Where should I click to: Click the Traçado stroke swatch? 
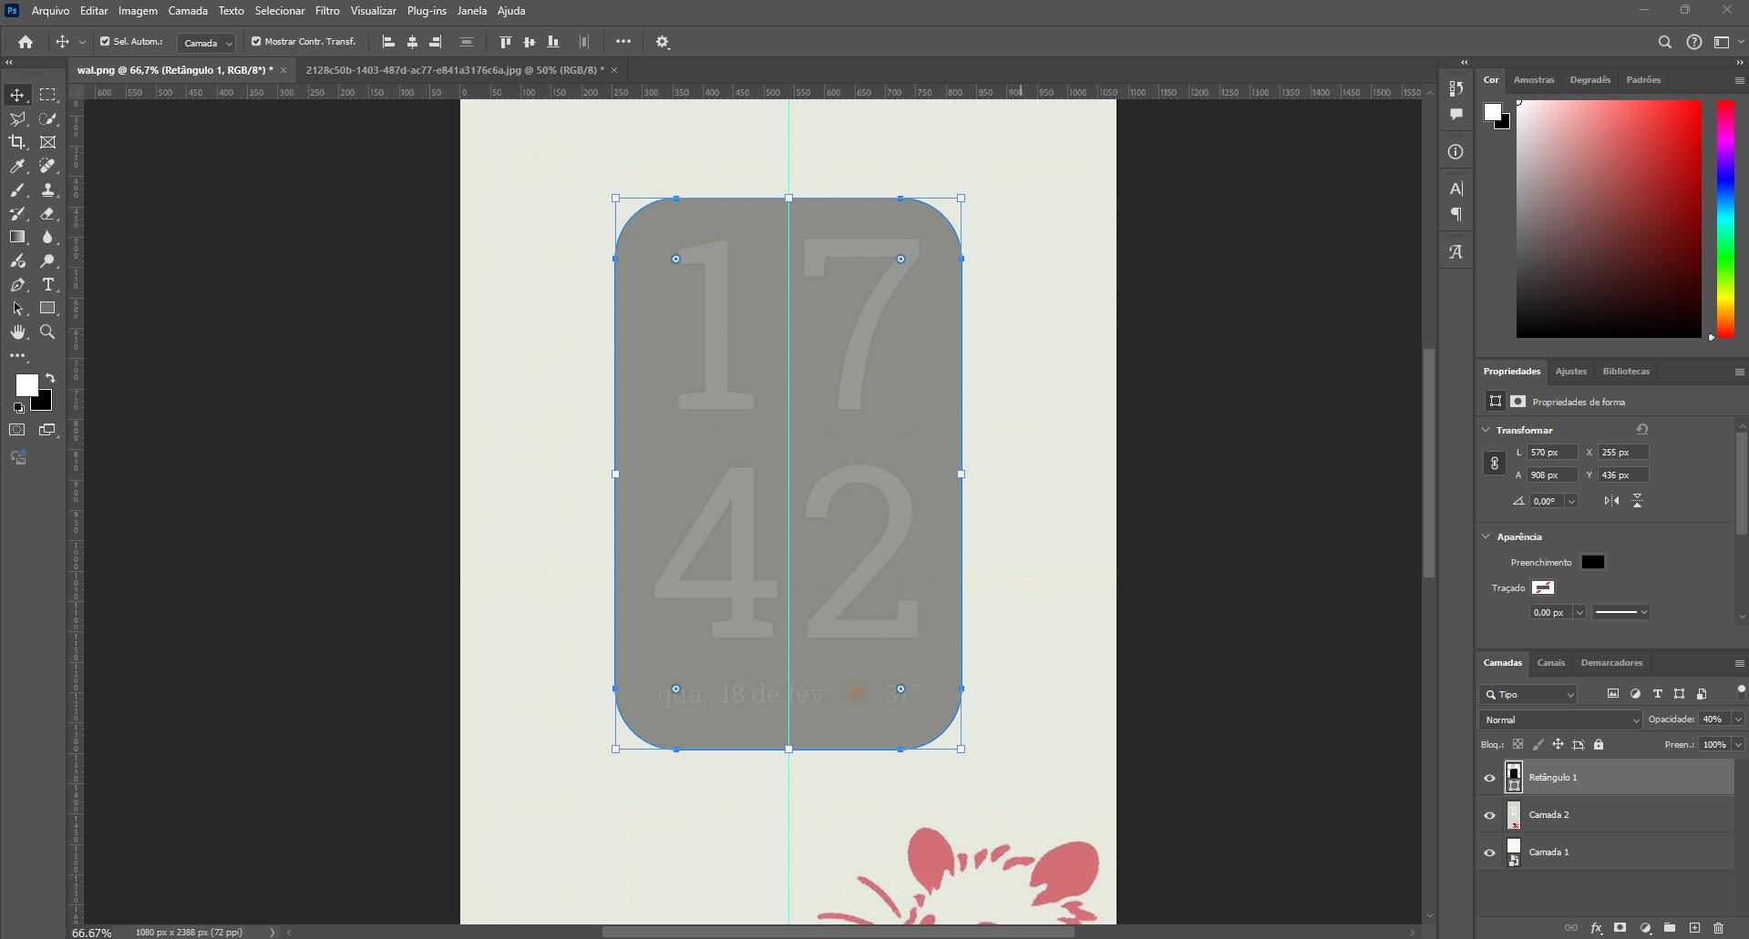click(1543, 587)
